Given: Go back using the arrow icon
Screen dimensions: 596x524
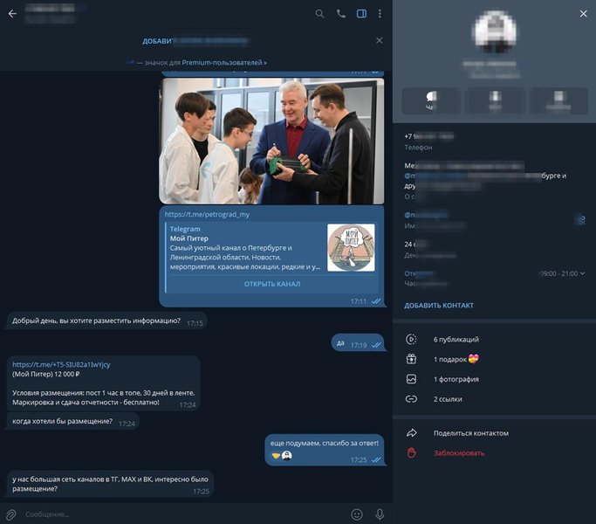Looking at the screenshot, I should tap(12, 14).
